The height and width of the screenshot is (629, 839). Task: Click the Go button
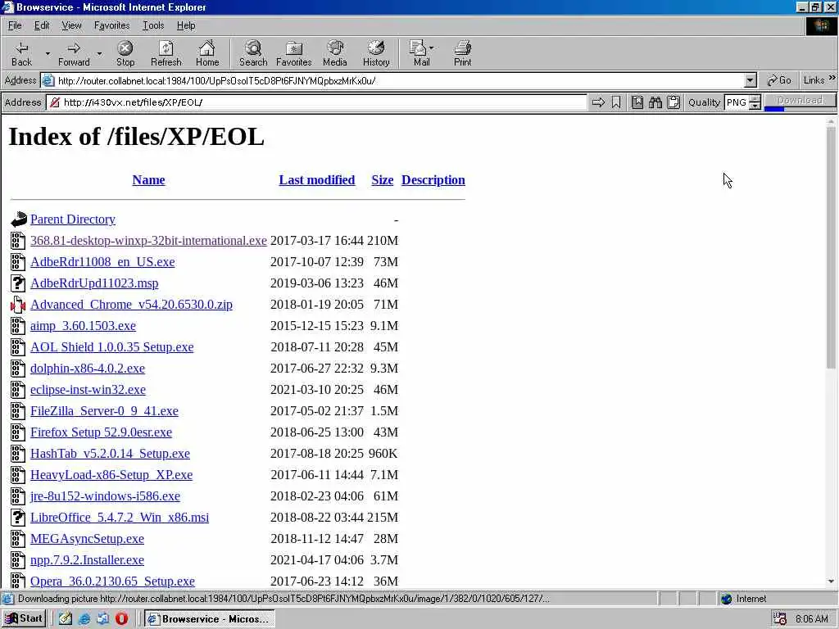click(778, 80)
